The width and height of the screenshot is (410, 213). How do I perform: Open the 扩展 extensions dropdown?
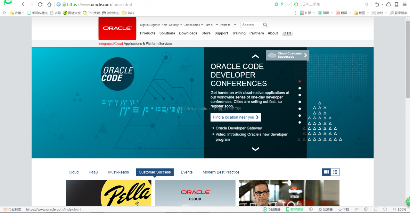(x=307, y=13)
